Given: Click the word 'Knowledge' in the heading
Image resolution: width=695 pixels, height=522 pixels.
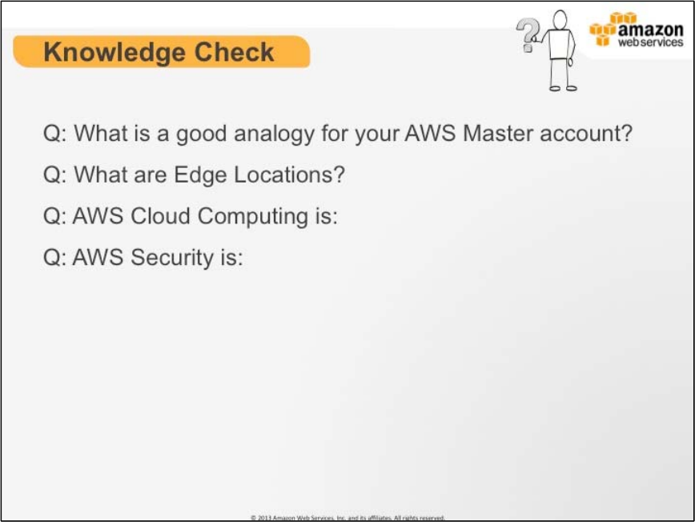Looking at the screenshot, I should pyautogui.click(x=114, y=52).
